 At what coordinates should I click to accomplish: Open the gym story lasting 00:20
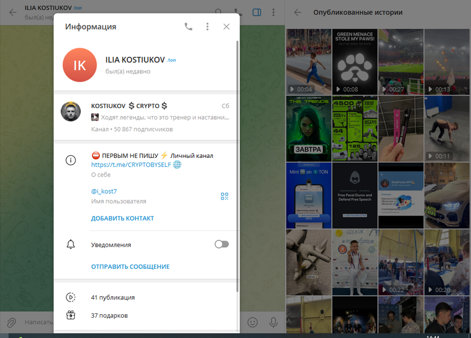click(x=447, y=262)
